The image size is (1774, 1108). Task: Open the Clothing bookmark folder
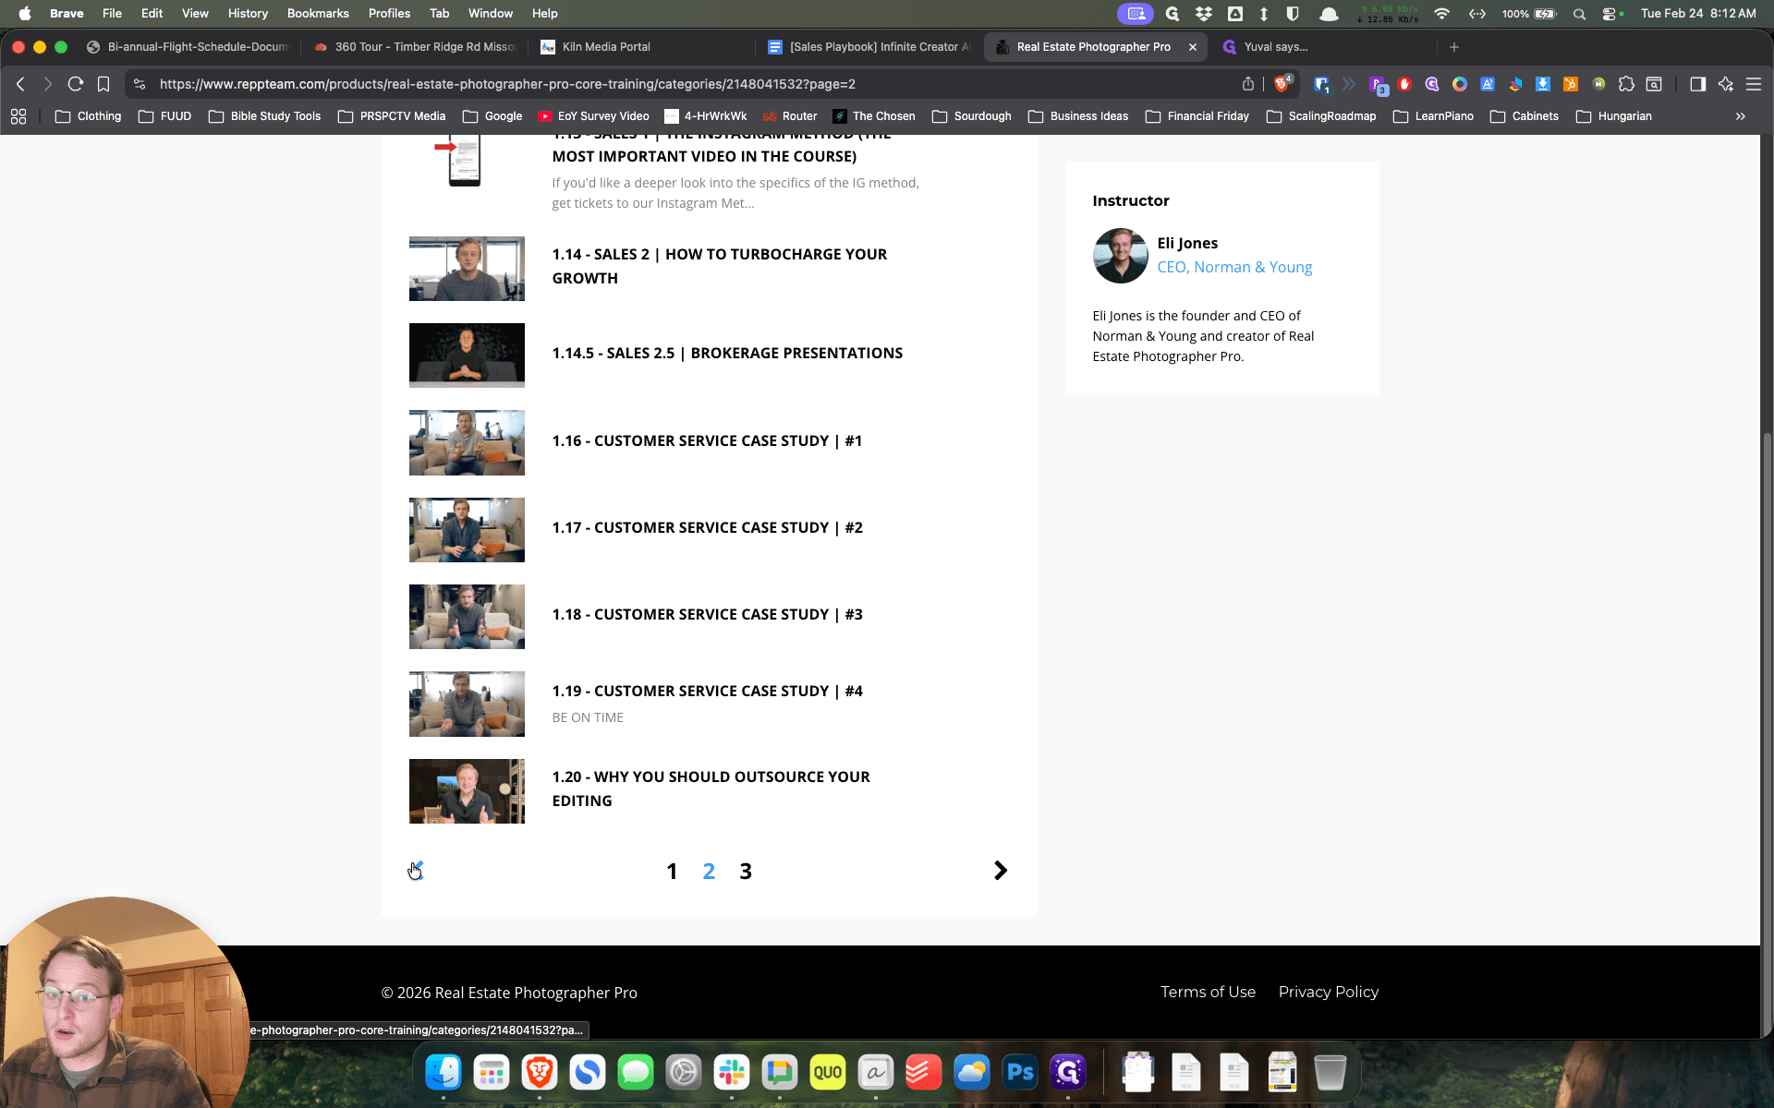click(89, 116)
